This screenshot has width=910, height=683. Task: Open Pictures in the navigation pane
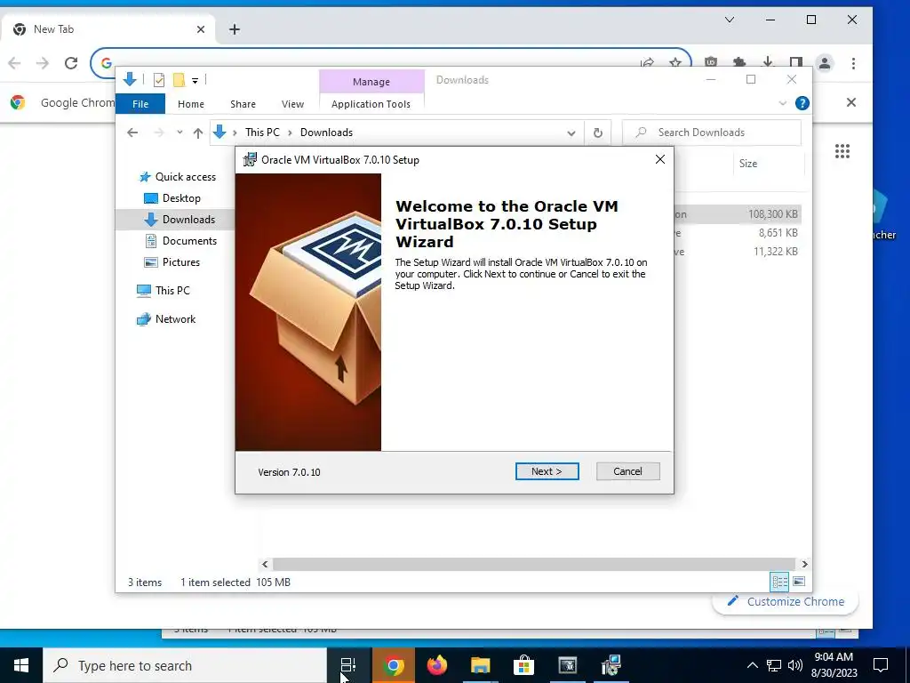(x=172, y=262)
